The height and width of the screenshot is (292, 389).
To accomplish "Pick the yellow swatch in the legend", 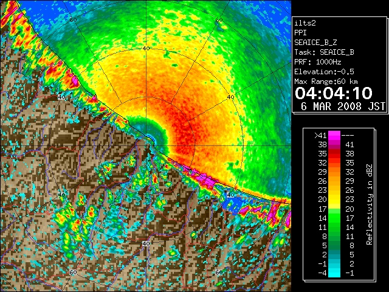I will [334, 200].
